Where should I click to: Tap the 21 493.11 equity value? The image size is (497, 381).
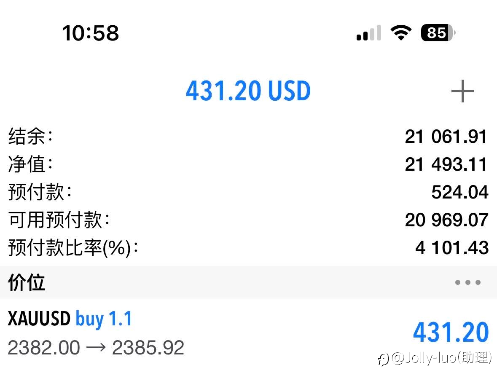(x=446, y=164)
